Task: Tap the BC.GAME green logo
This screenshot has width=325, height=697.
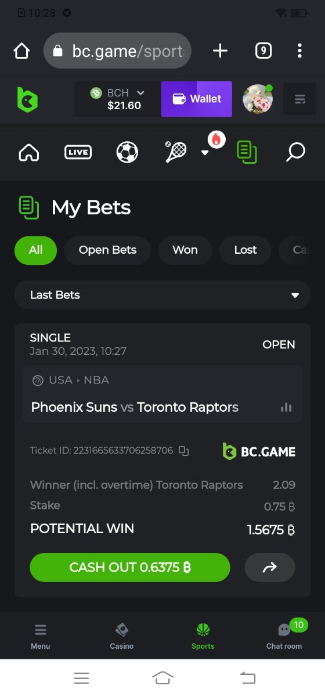Action: click(27, 99)
